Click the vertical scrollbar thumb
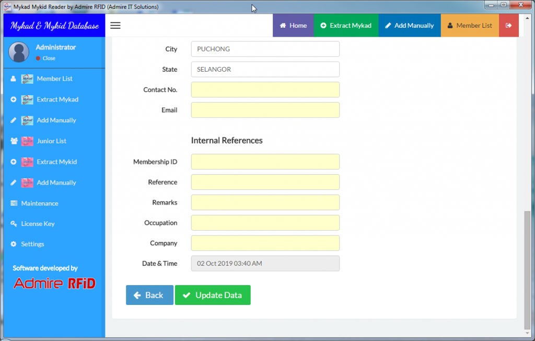Screen dimensions: 535x341 (528, 269)
